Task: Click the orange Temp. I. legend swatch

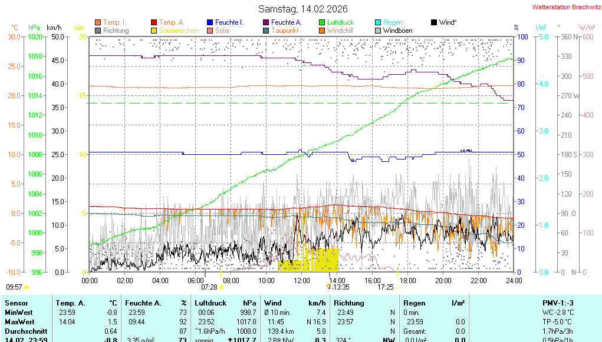Action: [x=98, y=22]
